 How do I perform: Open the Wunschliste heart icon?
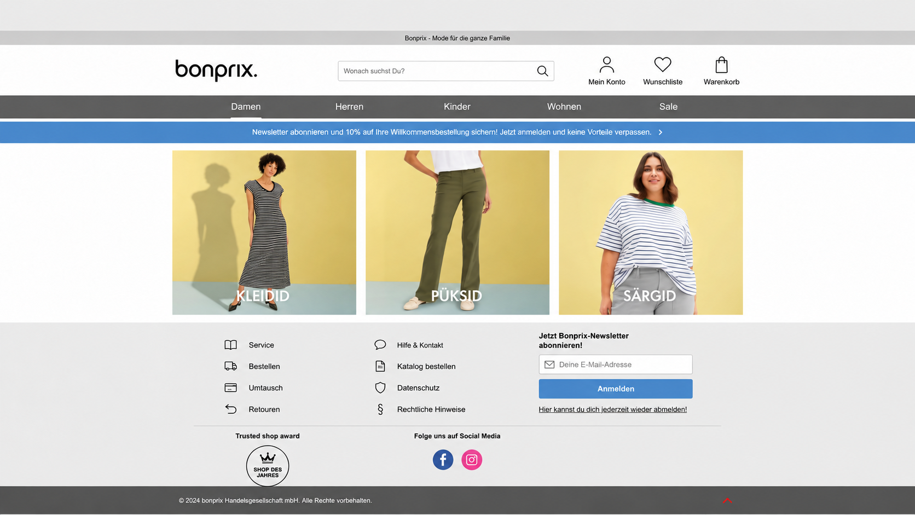pos(663,65)
